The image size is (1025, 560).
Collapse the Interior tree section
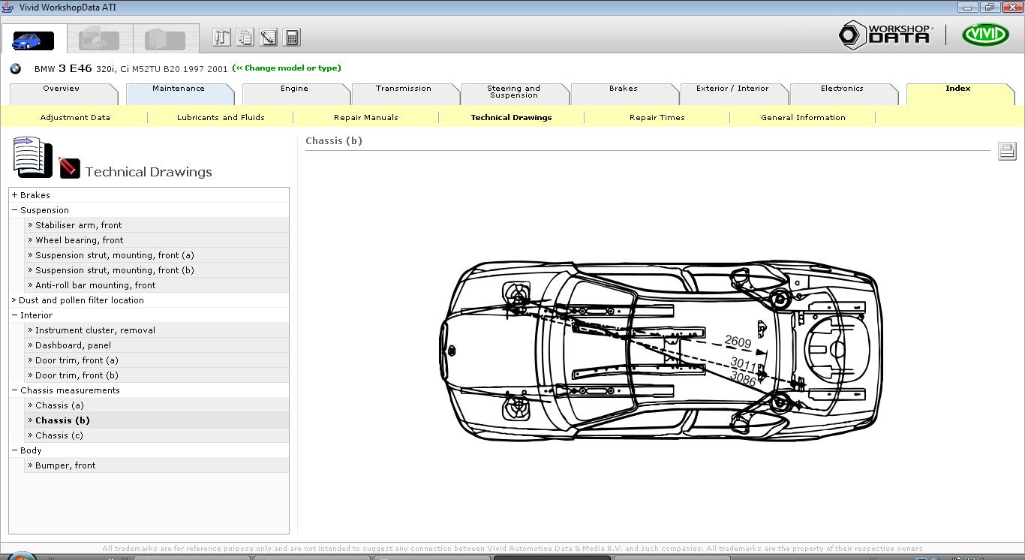click(x=14, y=315)
